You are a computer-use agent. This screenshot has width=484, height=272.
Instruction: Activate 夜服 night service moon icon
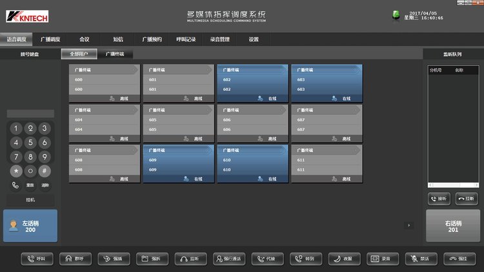tap(343, 258)
